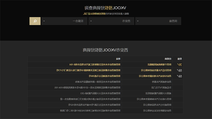212x119 pixels.
Task: Click the 经销商 column header
Action: [x=168, y=59]
